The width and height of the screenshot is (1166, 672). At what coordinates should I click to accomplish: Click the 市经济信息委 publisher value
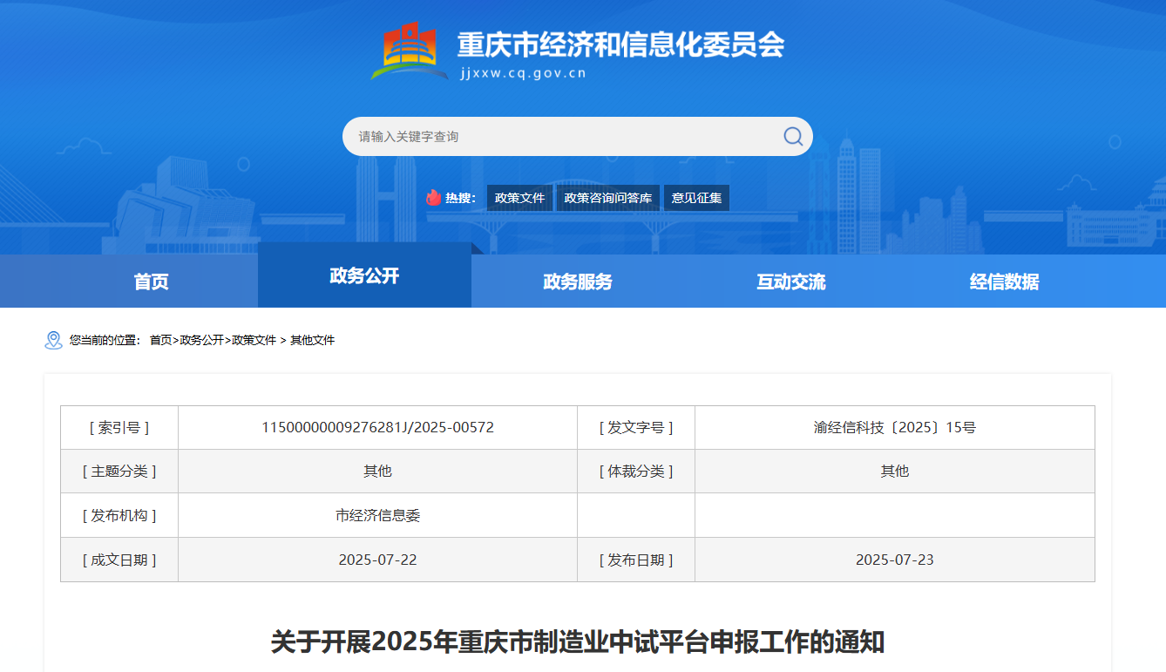click(378, 515)
